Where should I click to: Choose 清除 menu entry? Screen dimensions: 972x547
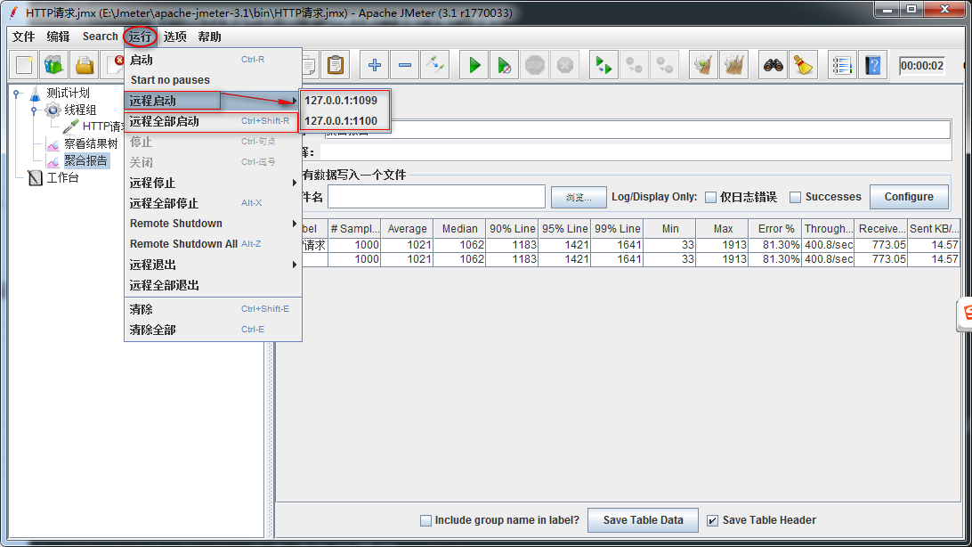pyautogui.click(x=213, y=309)
